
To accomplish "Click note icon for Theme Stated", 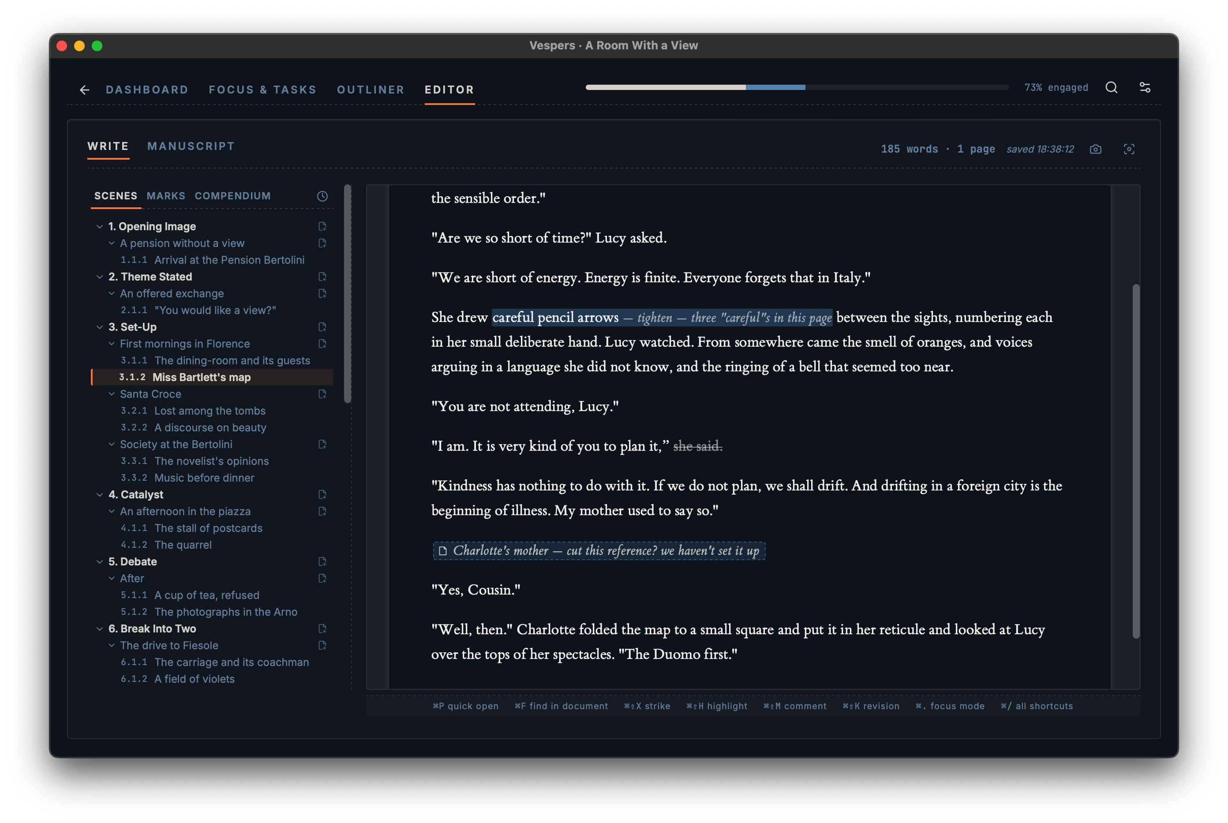I will (x=322, y=277).
